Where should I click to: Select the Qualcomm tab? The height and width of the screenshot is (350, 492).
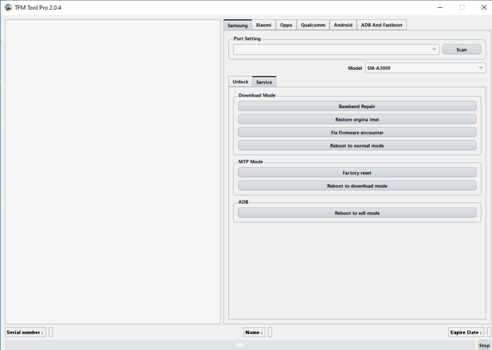click(313, 25)
